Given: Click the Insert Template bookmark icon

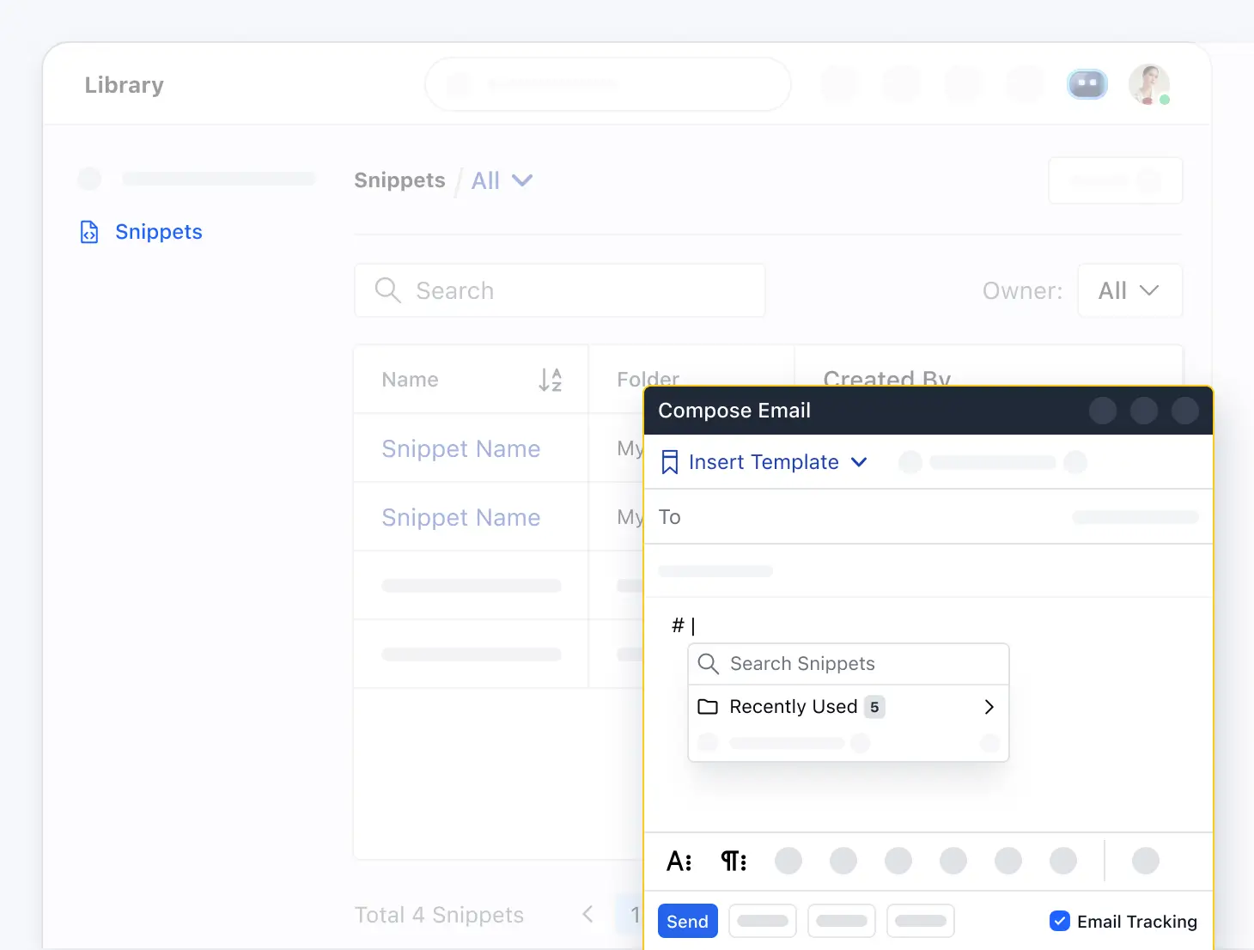Looking at the screenshot, I should click(670, 462).
